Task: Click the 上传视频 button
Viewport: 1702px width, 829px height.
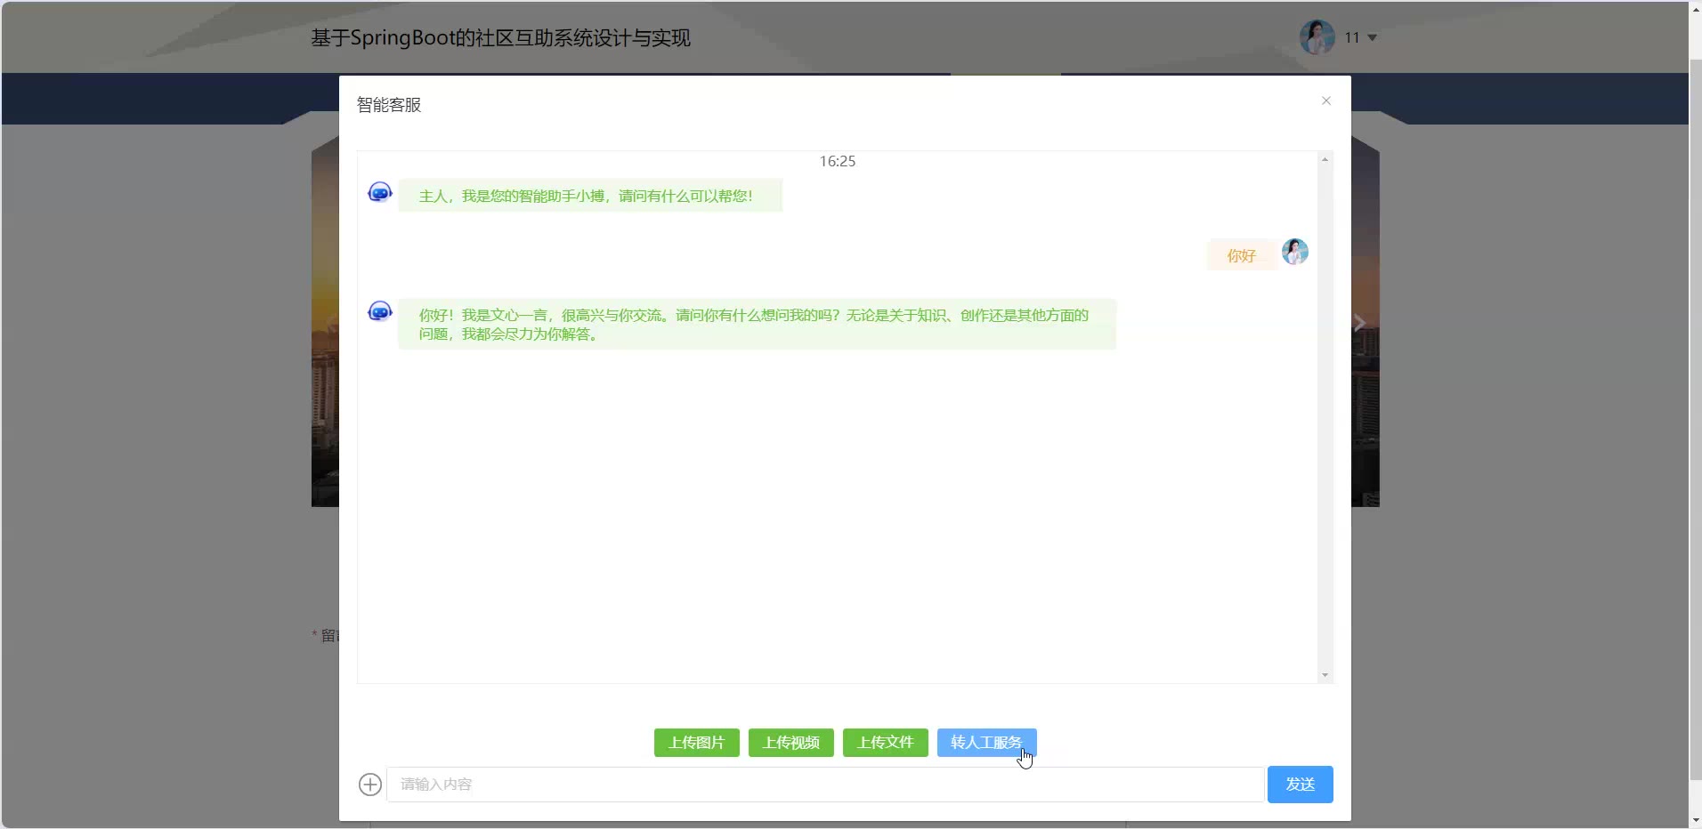Action: click(790, 743)
